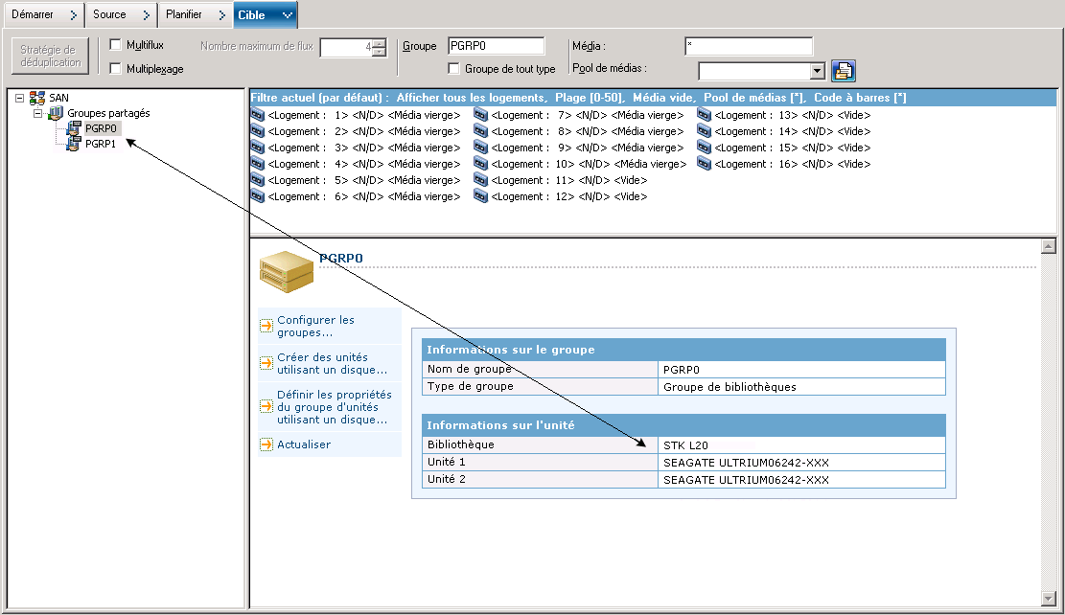Screen dimensions: 1065x615
Task: Select the PGRP1 group icon in tree
Action: [x=73, y=145]
